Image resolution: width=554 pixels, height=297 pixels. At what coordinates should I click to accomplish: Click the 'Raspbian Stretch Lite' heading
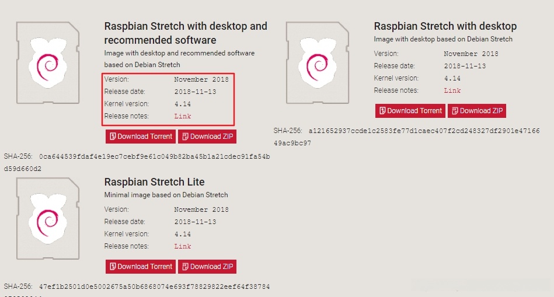click(x=154, y=182)
